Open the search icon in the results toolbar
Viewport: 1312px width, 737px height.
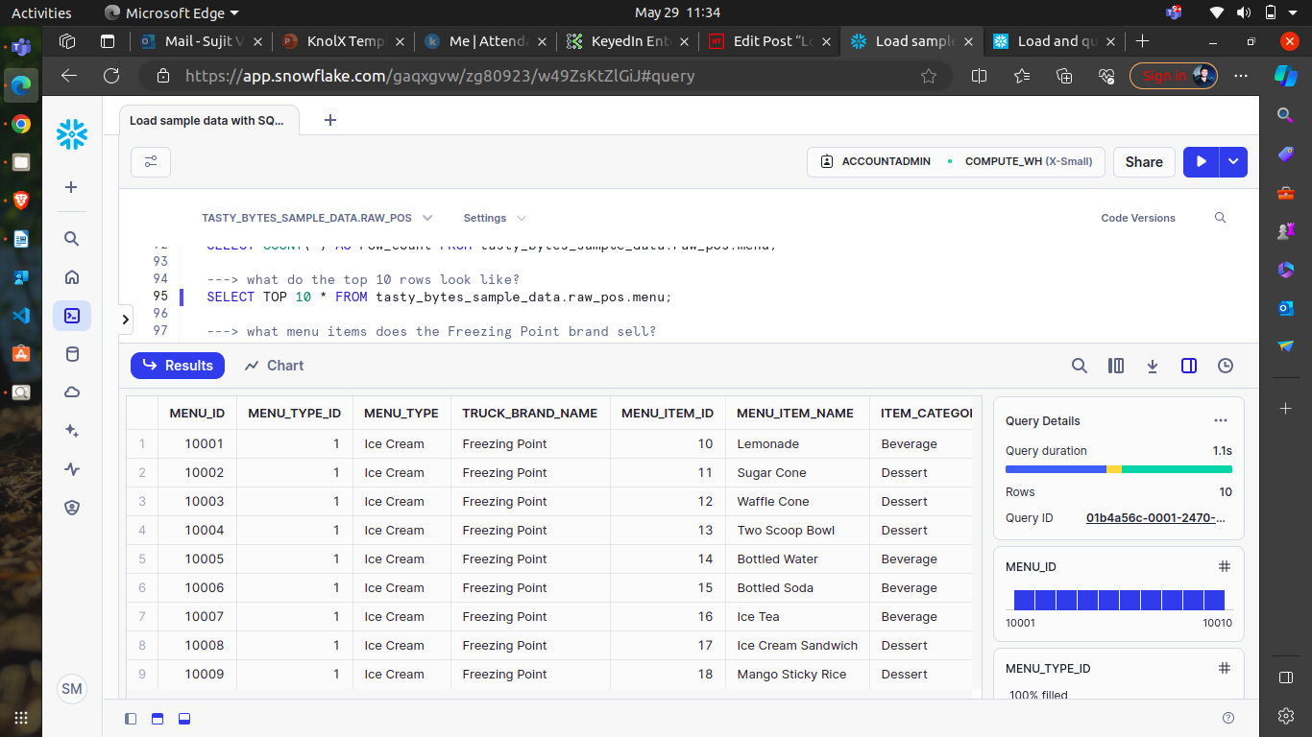tap(1080, 366)
